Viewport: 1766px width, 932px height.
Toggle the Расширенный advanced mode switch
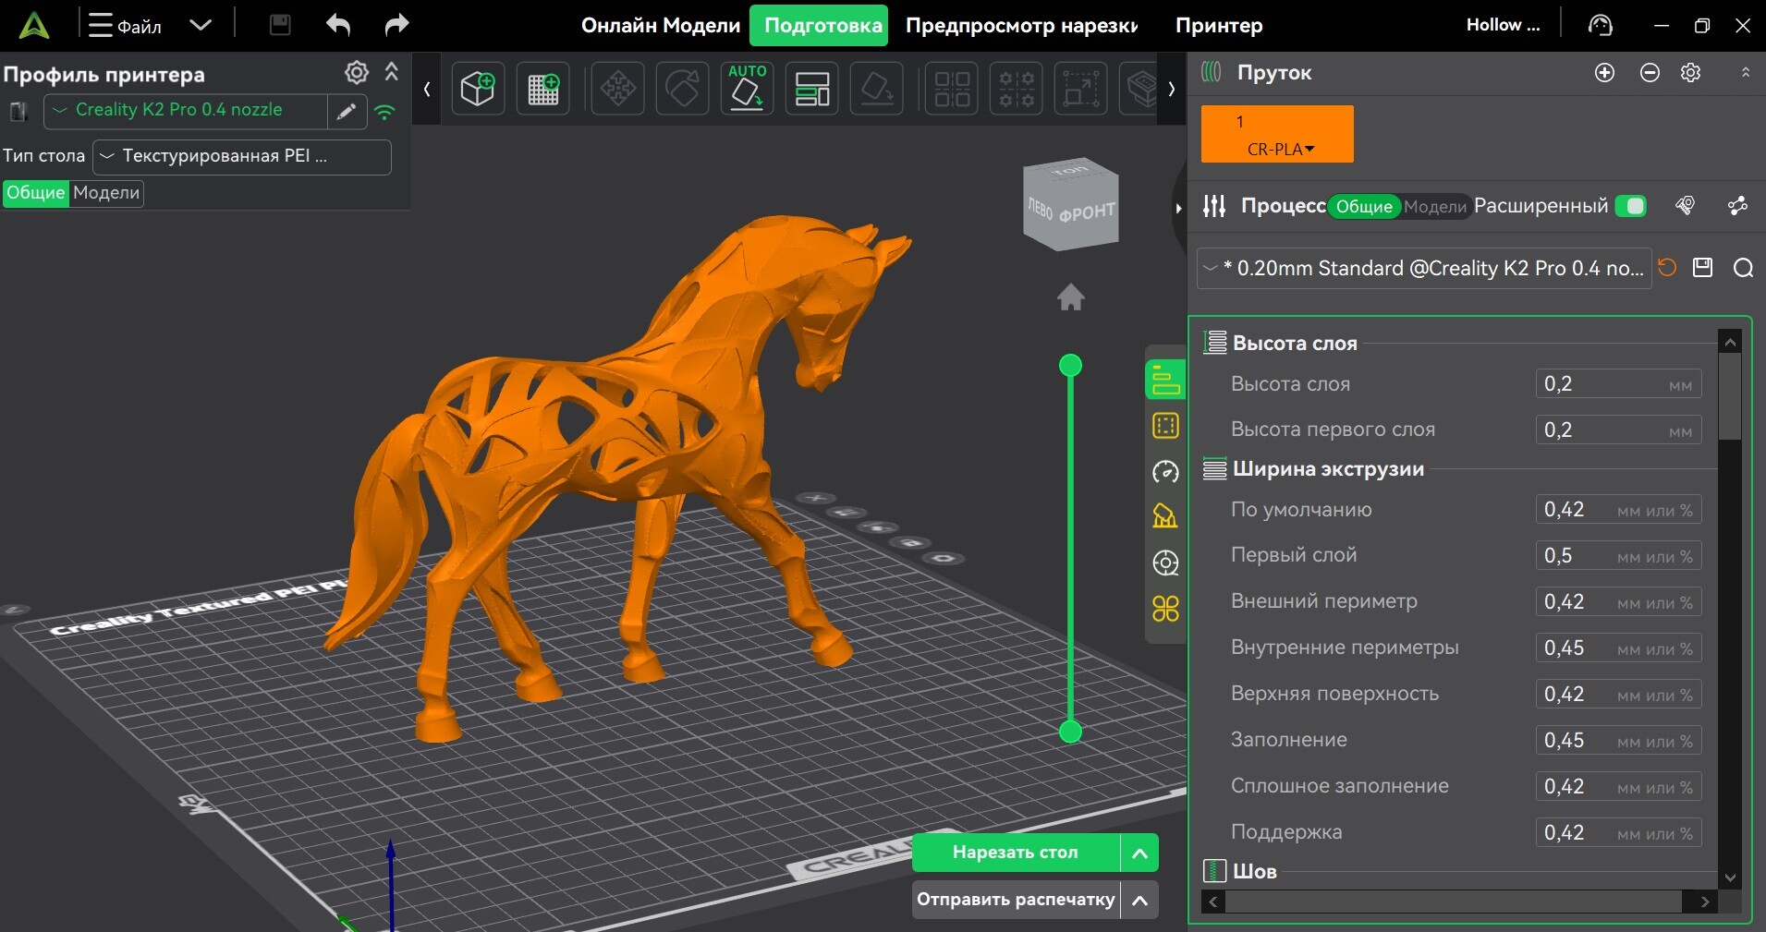click(1631, 206)
